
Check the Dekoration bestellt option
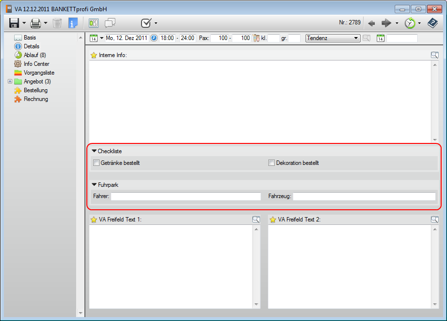pyautogui.click(x=272, y=163)
